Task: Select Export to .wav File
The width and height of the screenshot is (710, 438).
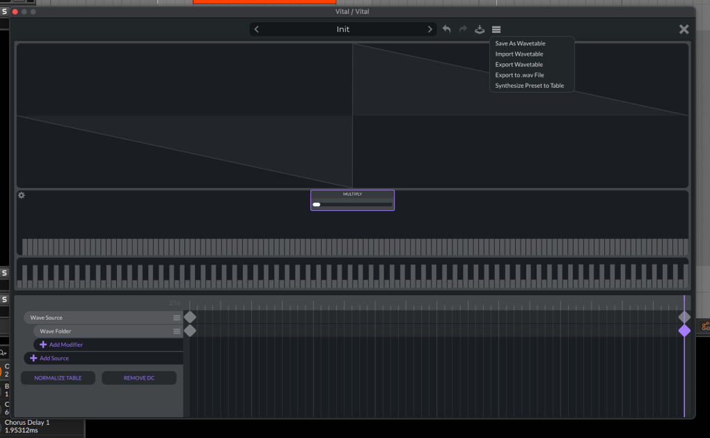Action: (x=519, y=75)
